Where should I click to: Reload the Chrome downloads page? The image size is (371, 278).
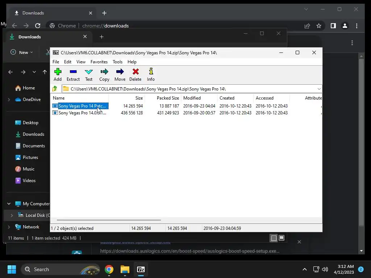coord(38,26)
